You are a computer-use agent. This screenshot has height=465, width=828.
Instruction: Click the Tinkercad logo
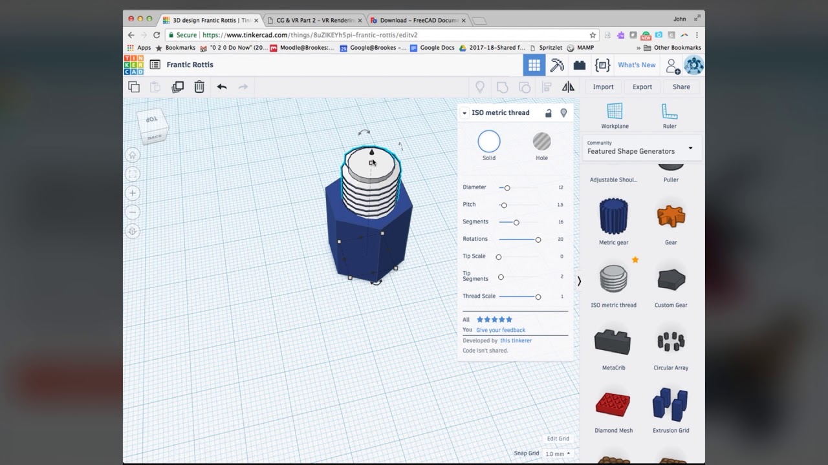click(134, 65)
